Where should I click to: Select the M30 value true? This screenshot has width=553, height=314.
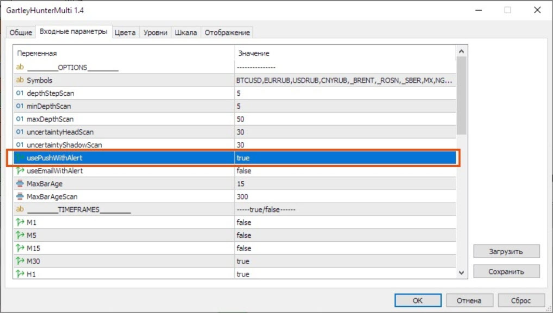click(x=345, y=261)
